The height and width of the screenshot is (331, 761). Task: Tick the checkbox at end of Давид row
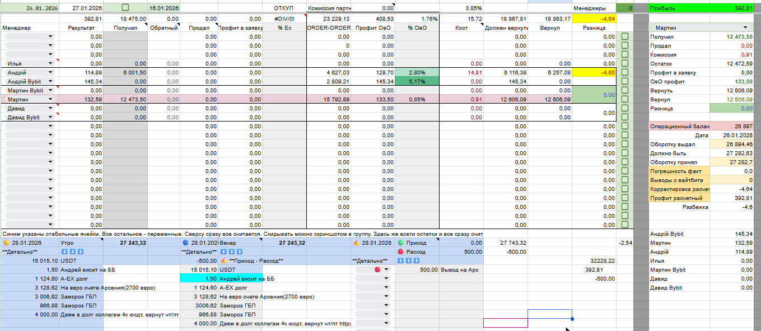624,108
